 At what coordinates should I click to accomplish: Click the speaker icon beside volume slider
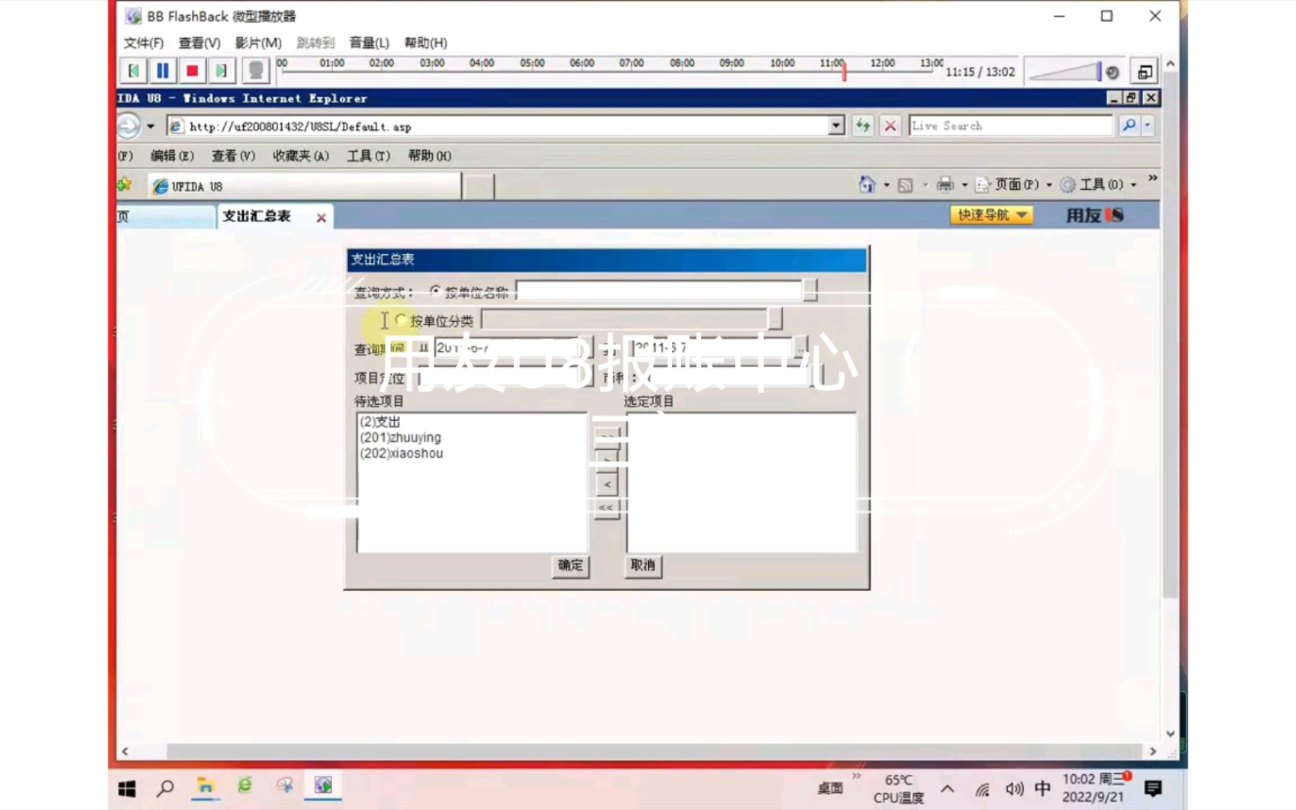tap(1112, 72)
